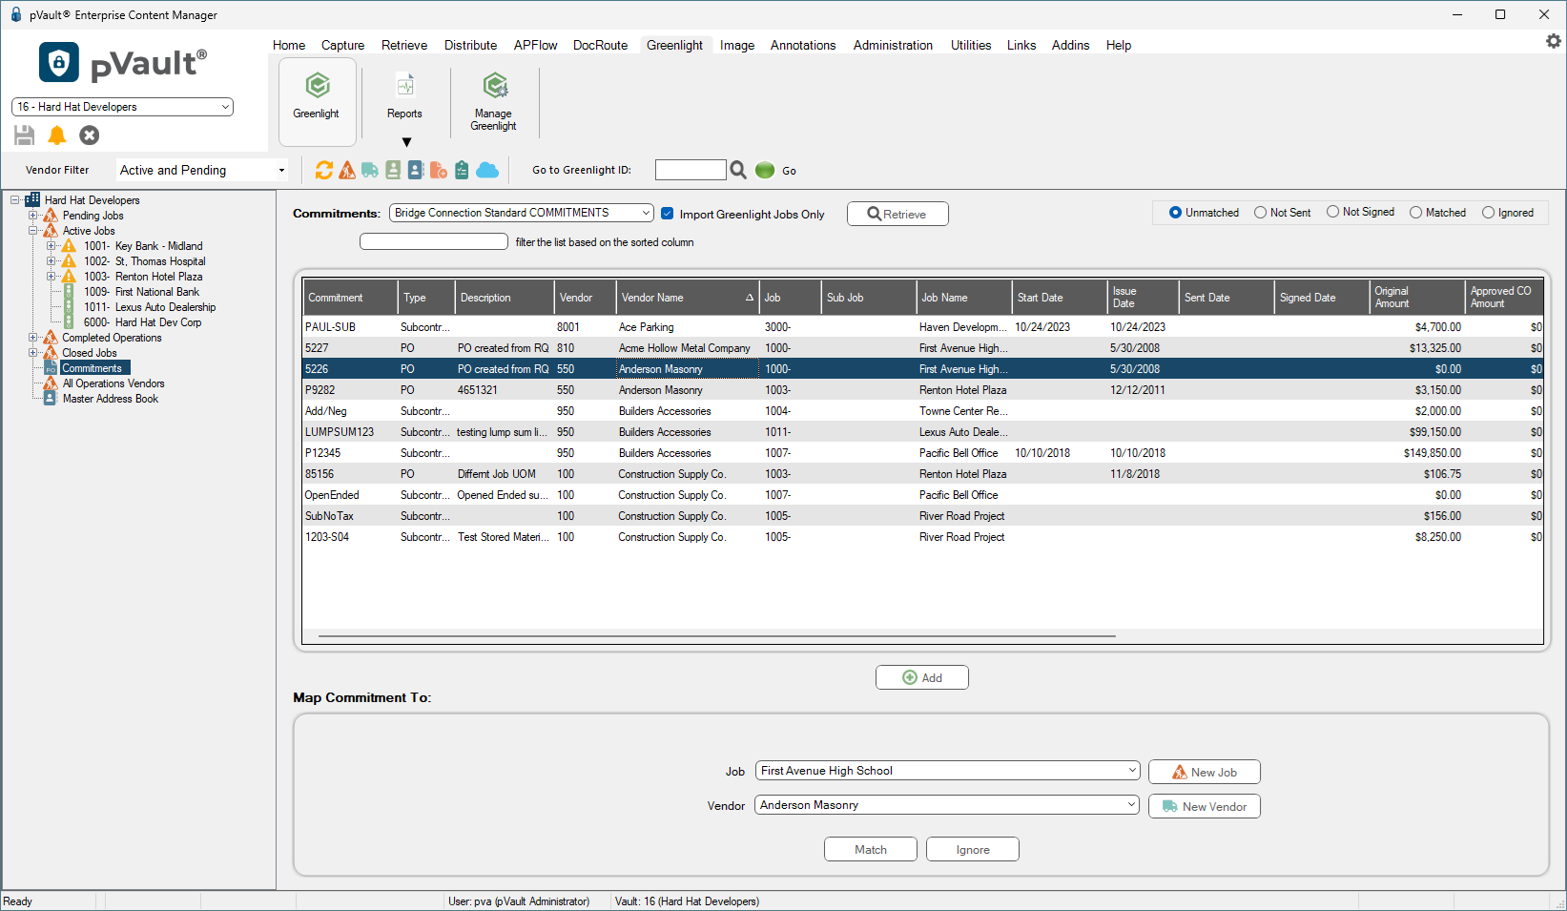
Task: Open Manage Greenlight
Action: point(494,100)
